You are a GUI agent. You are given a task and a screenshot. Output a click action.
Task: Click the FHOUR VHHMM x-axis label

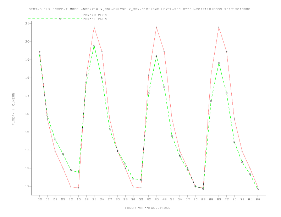[x=148, y=208]
